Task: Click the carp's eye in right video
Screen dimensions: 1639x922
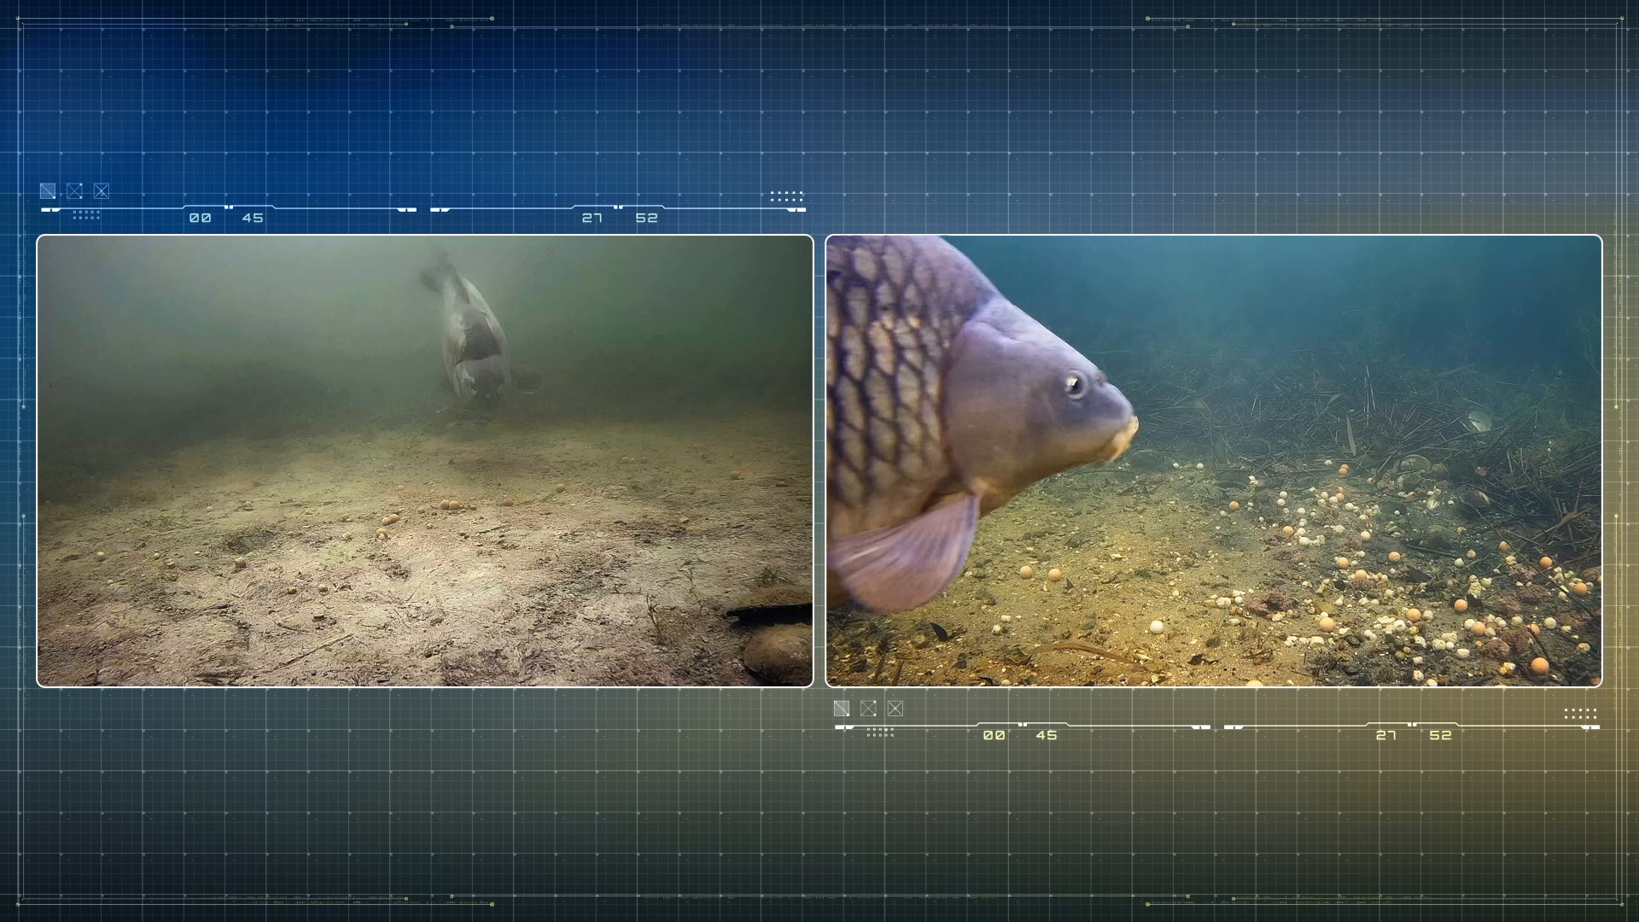Action: [x=1076, y=384]
